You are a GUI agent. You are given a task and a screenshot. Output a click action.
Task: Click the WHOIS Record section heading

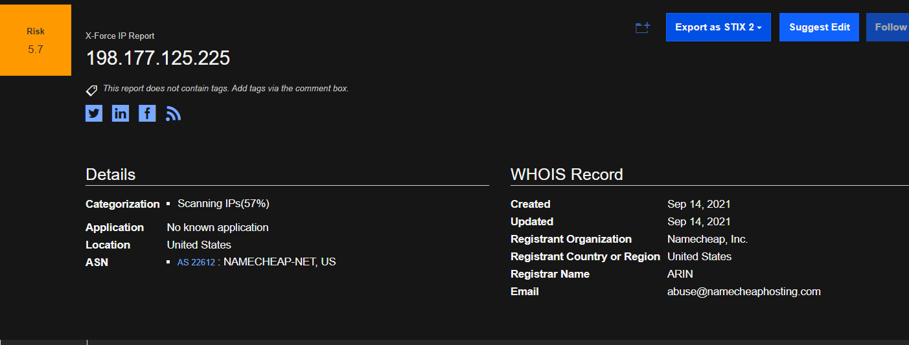pyautogui.click(x=567, y=174)
